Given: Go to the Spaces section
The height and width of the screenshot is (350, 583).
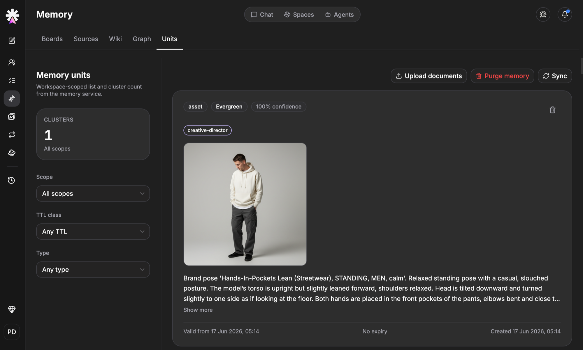Looking at the screenshot, I should [x=299, y=15].
